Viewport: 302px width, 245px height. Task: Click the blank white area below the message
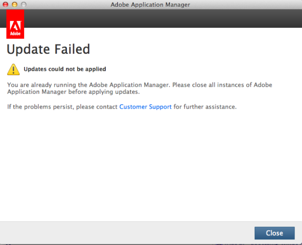[x=151, y=165]
